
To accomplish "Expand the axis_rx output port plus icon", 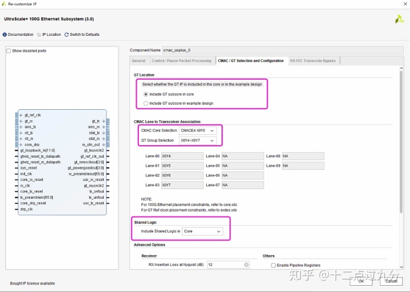I will (x=104, y=127).
